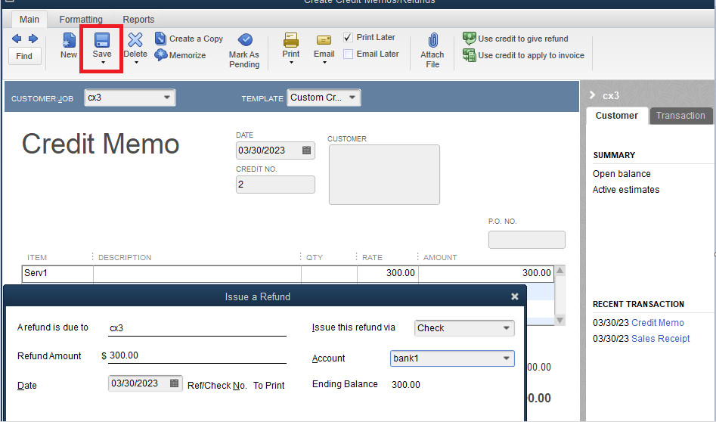The image size is (716, 422).
Task: Open the Delete dropdown arrow
Action: (x=135, y=63)
